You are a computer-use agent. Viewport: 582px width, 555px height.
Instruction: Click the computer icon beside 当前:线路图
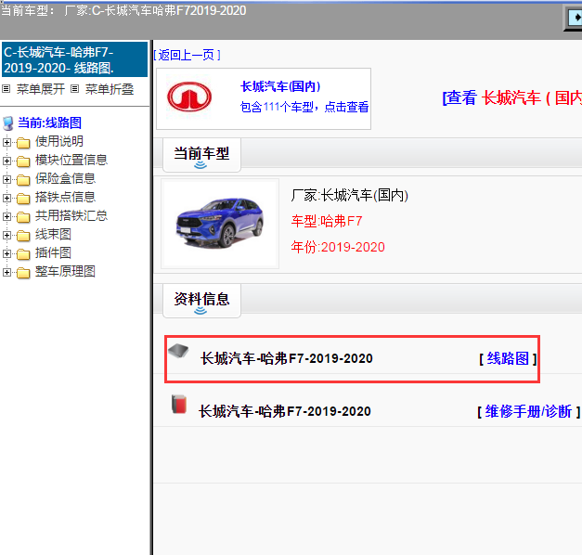7,123
